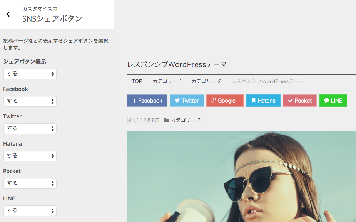Select greyed レスポンシブWordPressテーマ menu item
Viewport: 356px width, 222px height.
click(268, 81)
